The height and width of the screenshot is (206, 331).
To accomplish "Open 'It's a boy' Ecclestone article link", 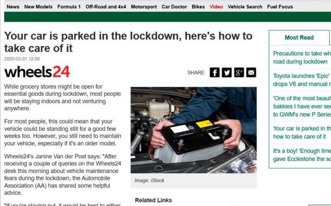I will [x=302, y=155].
